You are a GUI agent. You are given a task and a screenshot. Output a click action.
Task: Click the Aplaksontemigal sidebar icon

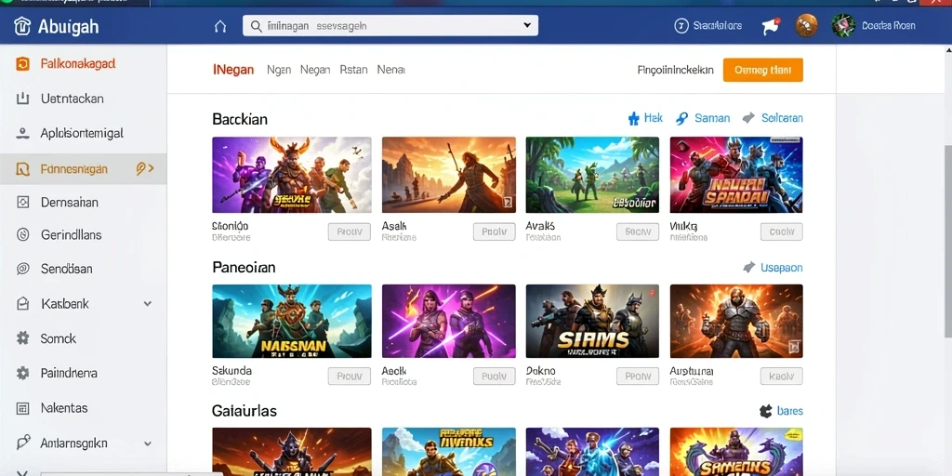coord(22,133)
